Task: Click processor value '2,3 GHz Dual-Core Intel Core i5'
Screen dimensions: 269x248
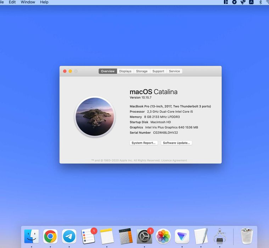Action: pos(170,112)
